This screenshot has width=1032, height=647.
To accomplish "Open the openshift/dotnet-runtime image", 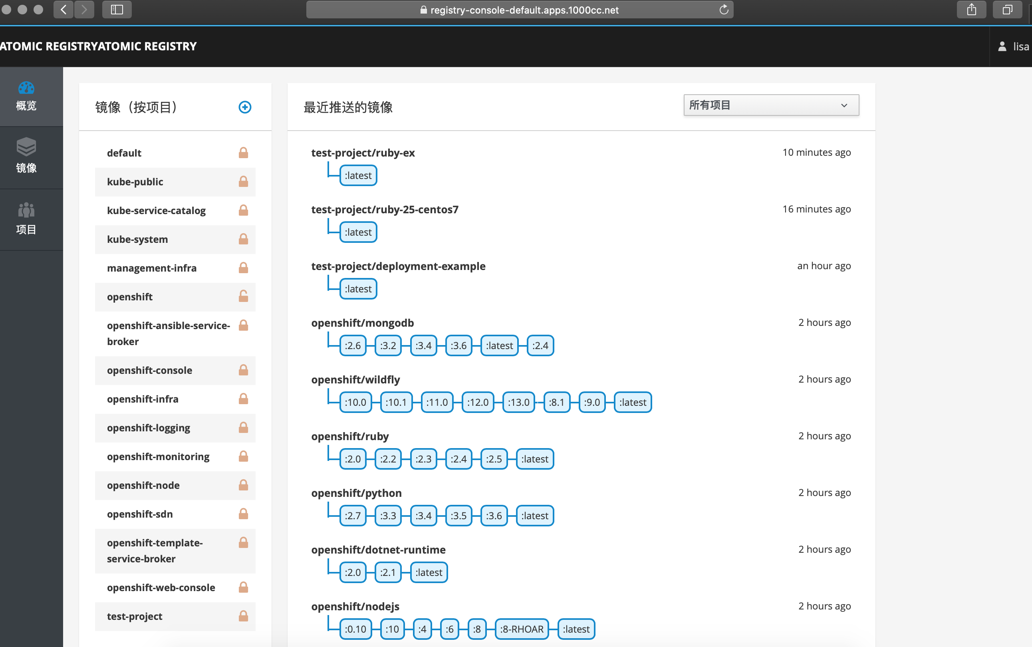I will [x=378, y=550].
